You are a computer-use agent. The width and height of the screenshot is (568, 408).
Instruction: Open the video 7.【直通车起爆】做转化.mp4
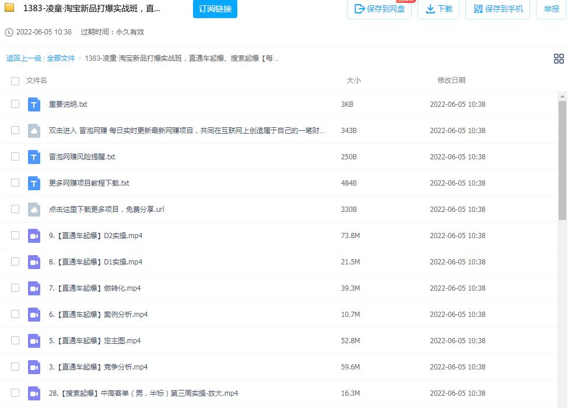(95, 288)
